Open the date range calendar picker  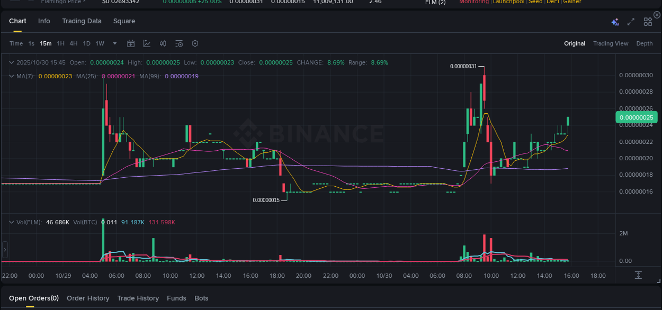[x=131, y=43]
